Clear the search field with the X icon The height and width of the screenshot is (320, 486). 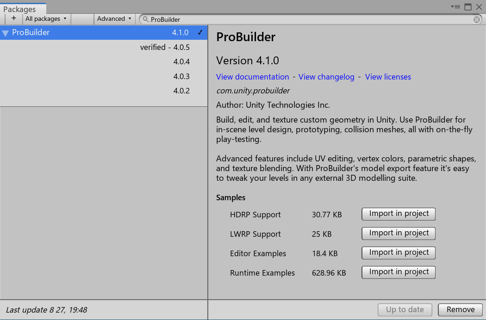[477, 19]
